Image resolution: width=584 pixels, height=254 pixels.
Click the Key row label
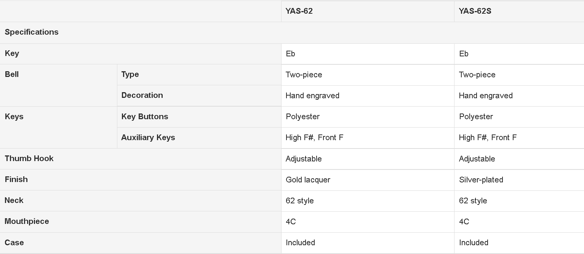[x=12, y=53]
